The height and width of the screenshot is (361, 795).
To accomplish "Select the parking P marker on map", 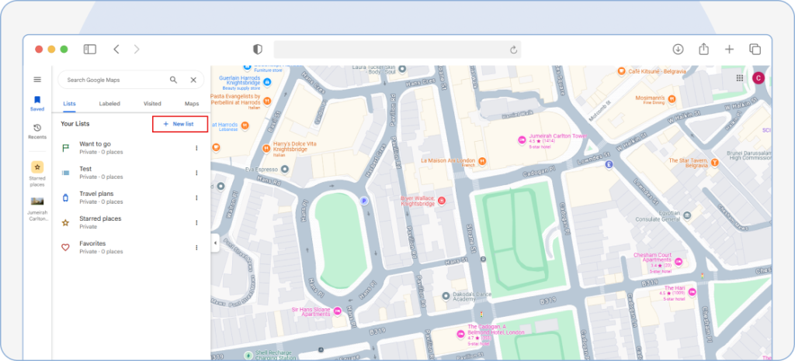I will tap(363, 201).
